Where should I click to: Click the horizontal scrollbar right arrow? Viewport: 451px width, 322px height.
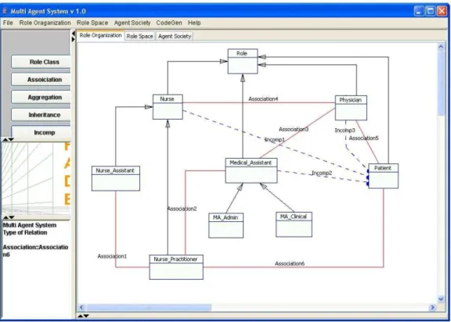(x=432, y=307)
